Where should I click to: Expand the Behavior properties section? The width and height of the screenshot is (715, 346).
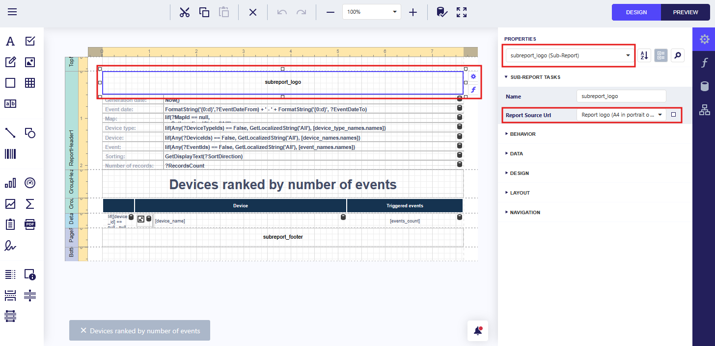click(522, 134)
